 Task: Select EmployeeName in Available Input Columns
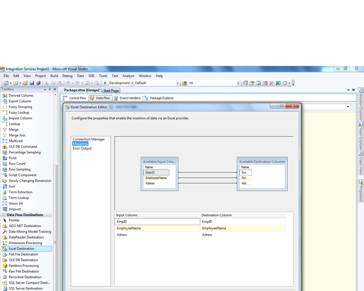point(156,178)
